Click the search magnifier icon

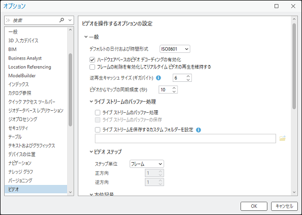coord(62,20)
